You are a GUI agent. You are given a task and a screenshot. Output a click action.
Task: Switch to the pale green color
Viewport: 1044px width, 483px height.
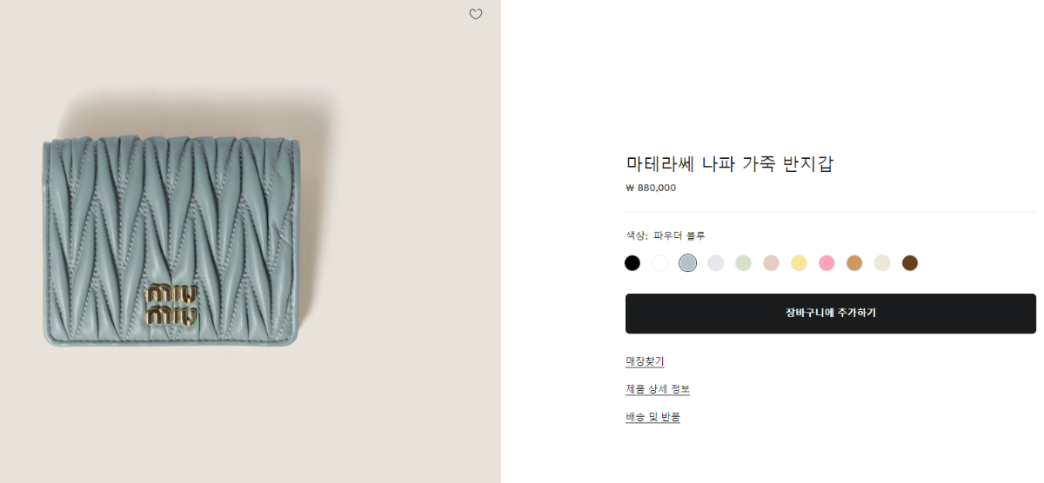pos(743,263)
